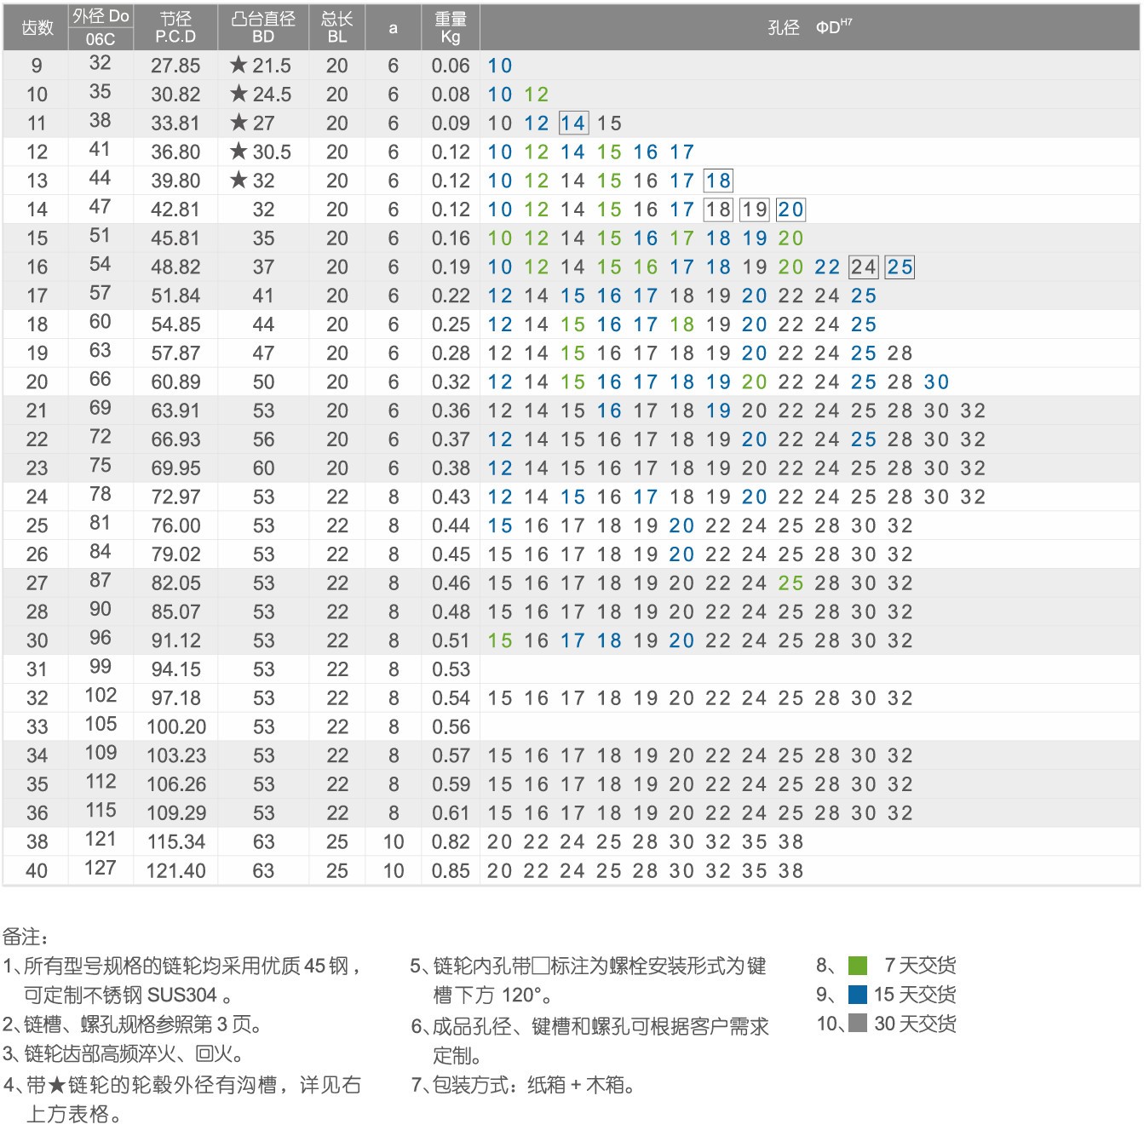The height and width of the screenshot is (1136, 1144).
Task: Click the 06C sub-header cell
Action: coord(101,39)
